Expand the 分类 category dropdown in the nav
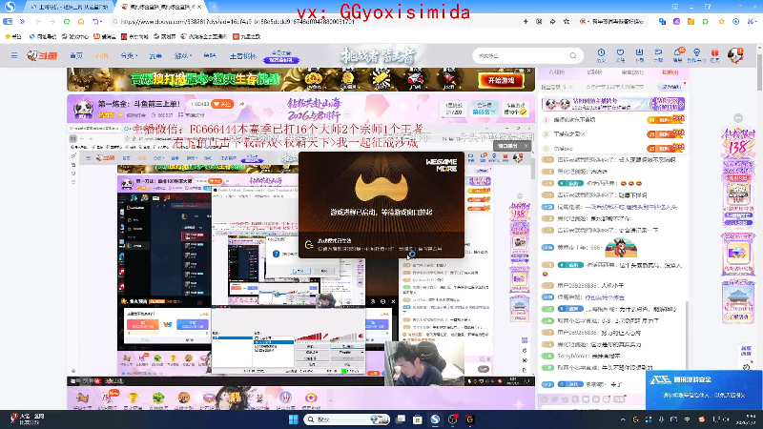Screen dimensions: 763x429 point(129,56)
